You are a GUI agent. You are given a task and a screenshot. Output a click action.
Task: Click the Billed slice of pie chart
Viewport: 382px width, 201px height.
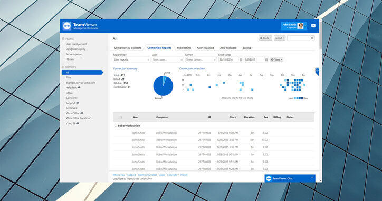tap(165, 79)
